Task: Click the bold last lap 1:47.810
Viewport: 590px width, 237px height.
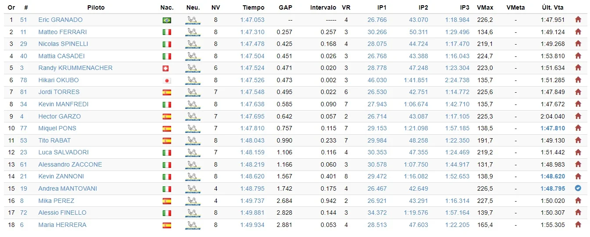Action: pos(553,128)
